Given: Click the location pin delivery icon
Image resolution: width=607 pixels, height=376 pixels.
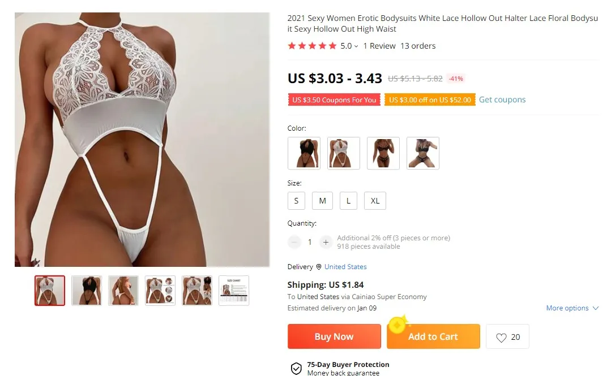Looking at the screenshot, I should 319,267.
